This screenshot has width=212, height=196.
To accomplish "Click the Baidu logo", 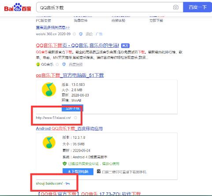I will [18, 7].
